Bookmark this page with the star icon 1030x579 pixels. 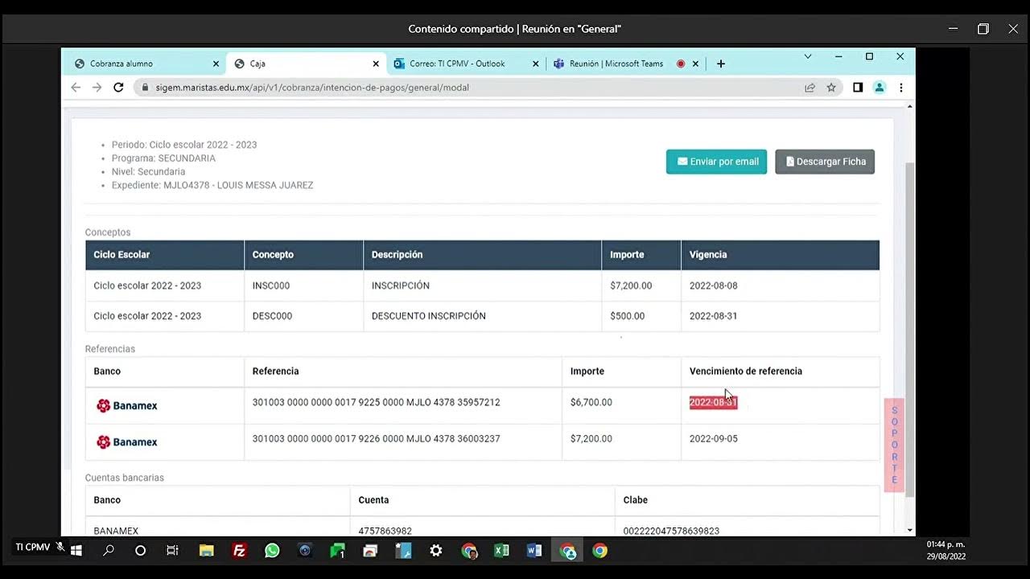pos(831,87)
